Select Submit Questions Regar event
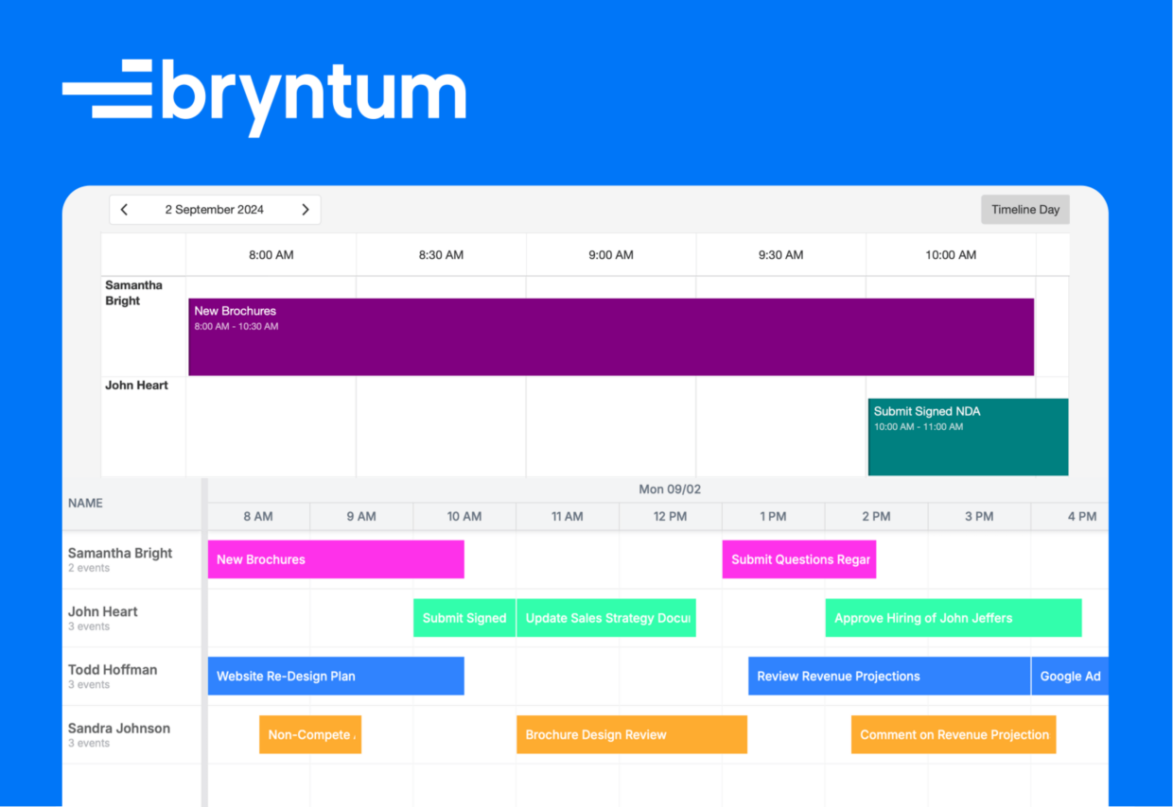Image resolution: width=1173 pixels, height=807 pixels. [799, 559]
